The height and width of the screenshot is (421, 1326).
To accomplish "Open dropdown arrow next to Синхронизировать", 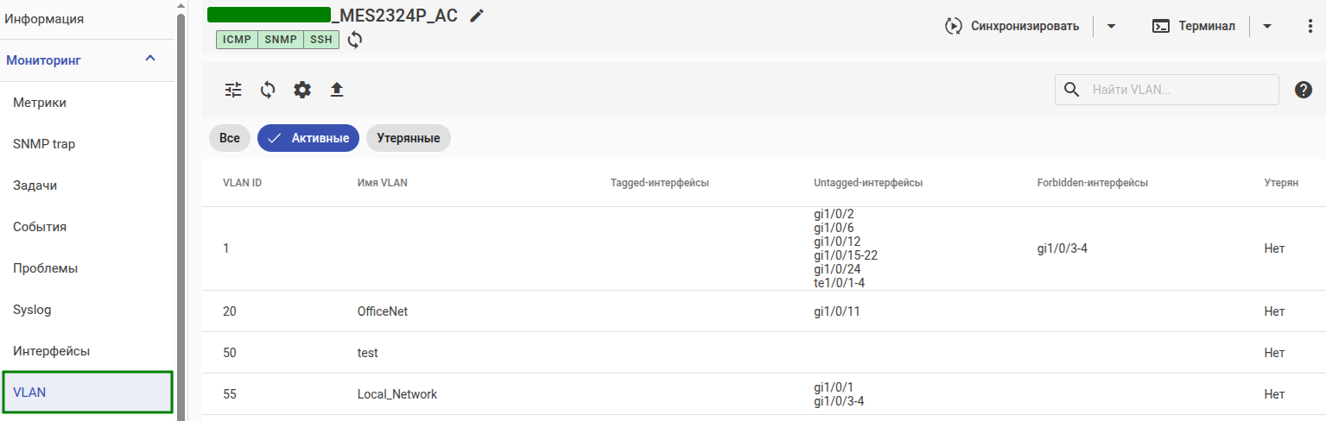I will 1112,26.
